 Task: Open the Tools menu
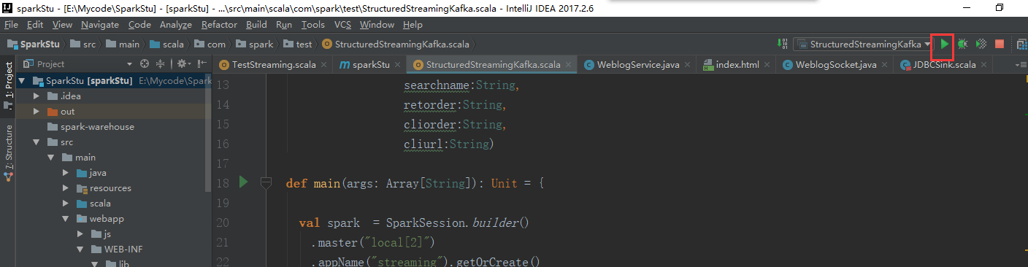(313, 25)
